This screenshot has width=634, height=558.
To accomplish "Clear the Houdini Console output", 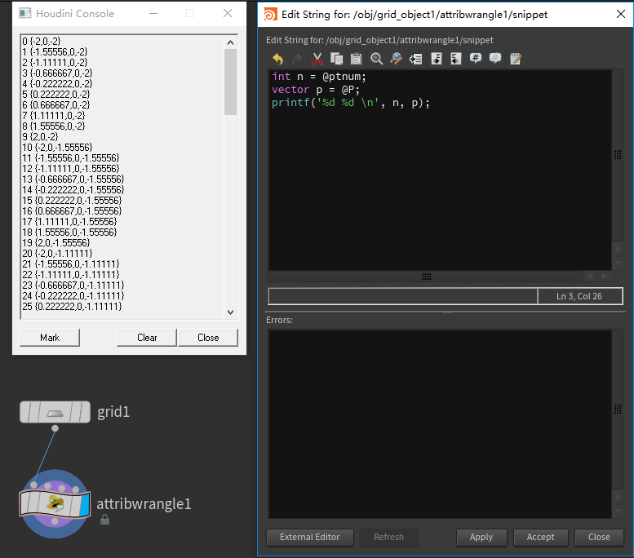I will point(147,338).
